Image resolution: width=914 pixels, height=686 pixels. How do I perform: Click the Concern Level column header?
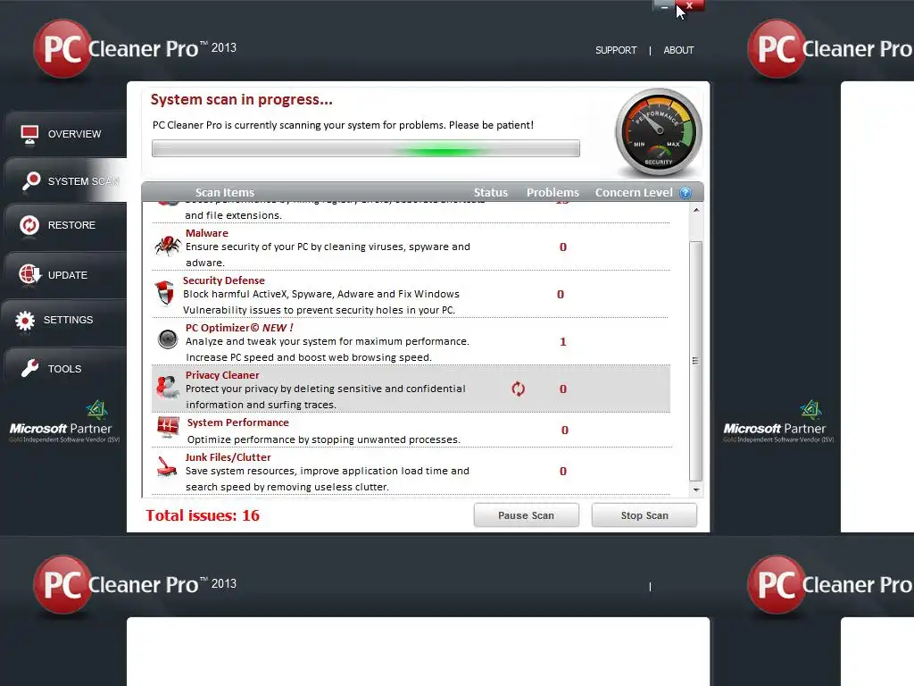634,193
